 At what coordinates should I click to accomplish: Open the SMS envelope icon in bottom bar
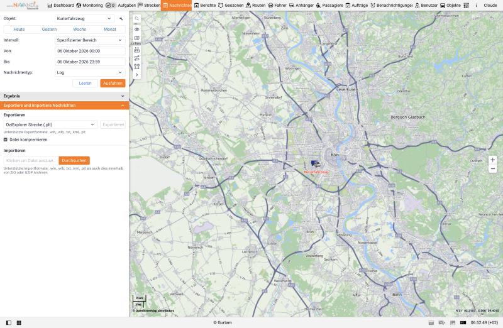pyautogui.click(x=442, y=322)
